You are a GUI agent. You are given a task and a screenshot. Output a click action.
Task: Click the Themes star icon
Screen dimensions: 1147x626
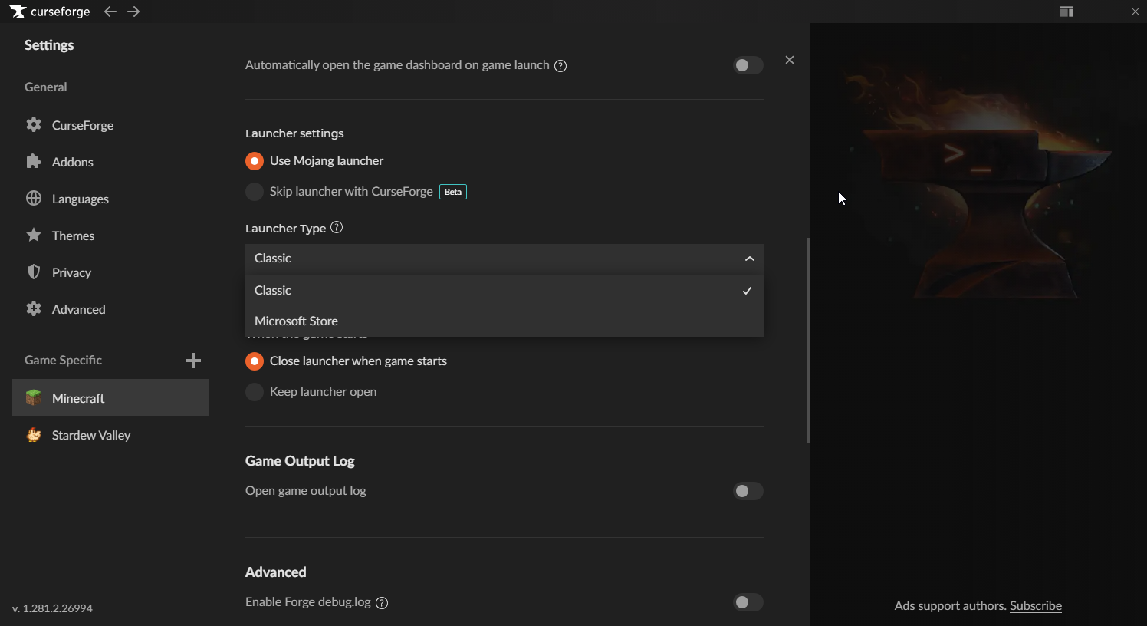pos(34,235)
